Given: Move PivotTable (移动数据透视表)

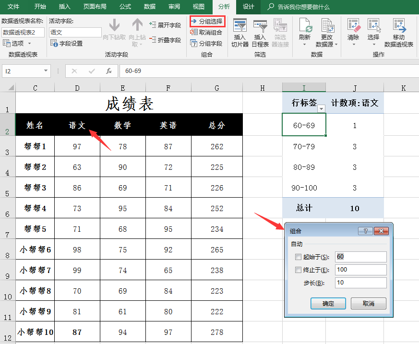Looking at the screenshot, I should 399,33.
